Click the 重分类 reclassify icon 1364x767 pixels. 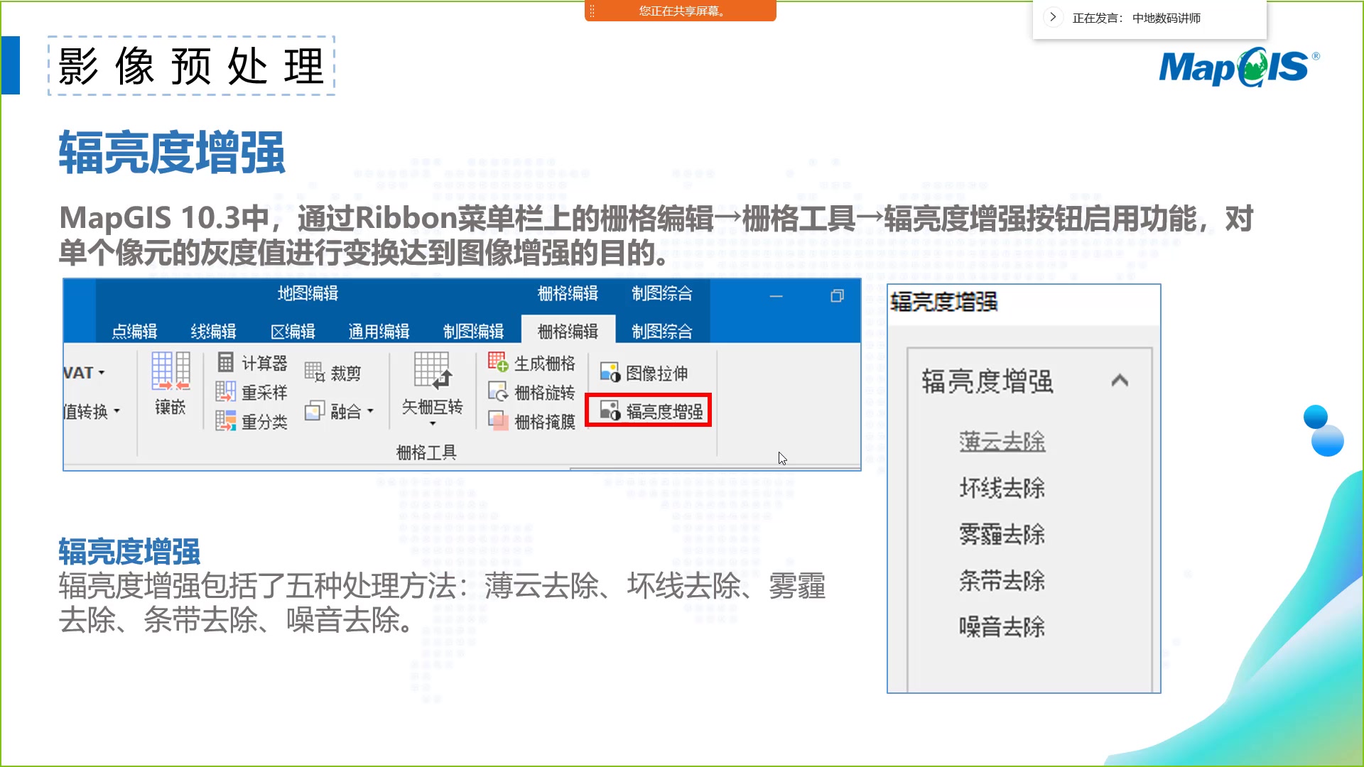coord(226,421)
